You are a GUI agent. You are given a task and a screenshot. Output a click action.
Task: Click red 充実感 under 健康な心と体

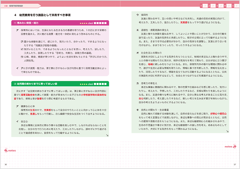coord(47,110)
